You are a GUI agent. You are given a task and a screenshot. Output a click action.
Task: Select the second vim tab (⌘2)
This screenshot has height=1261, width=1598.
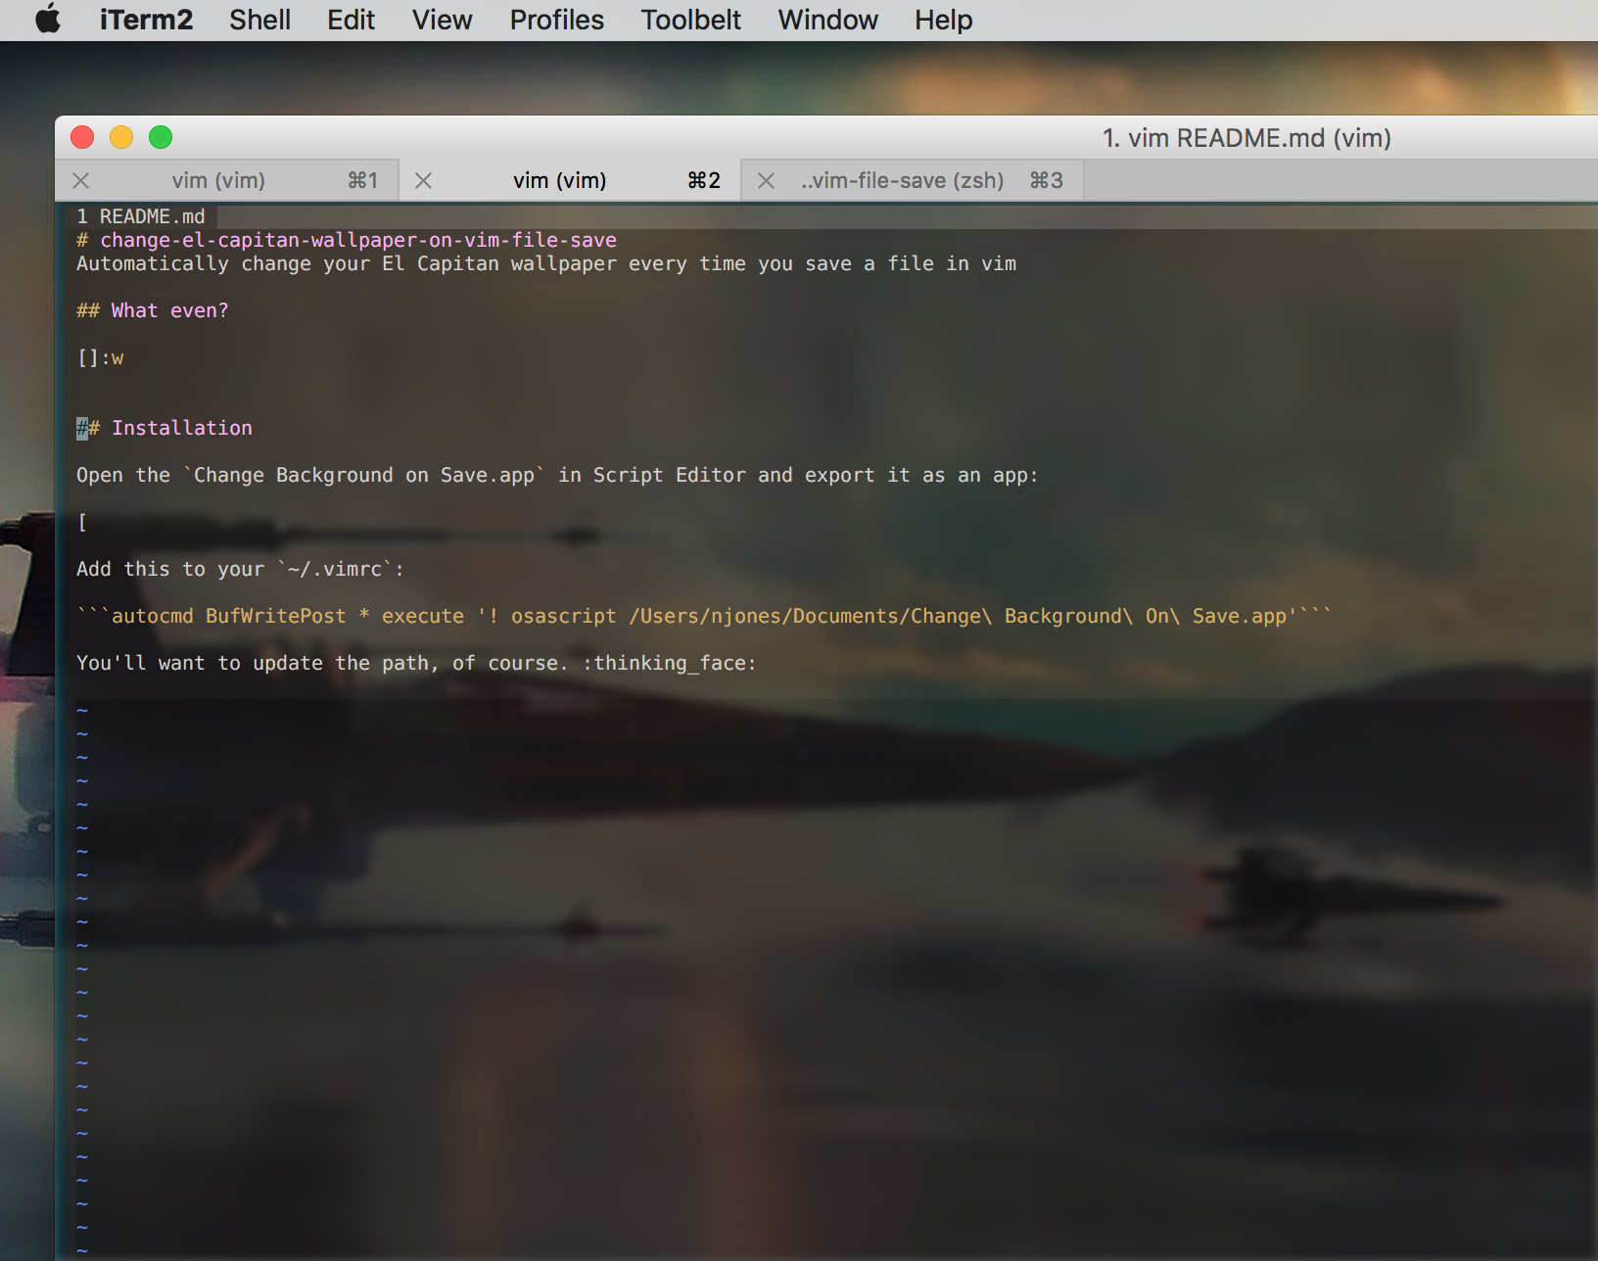coord(570,180)
